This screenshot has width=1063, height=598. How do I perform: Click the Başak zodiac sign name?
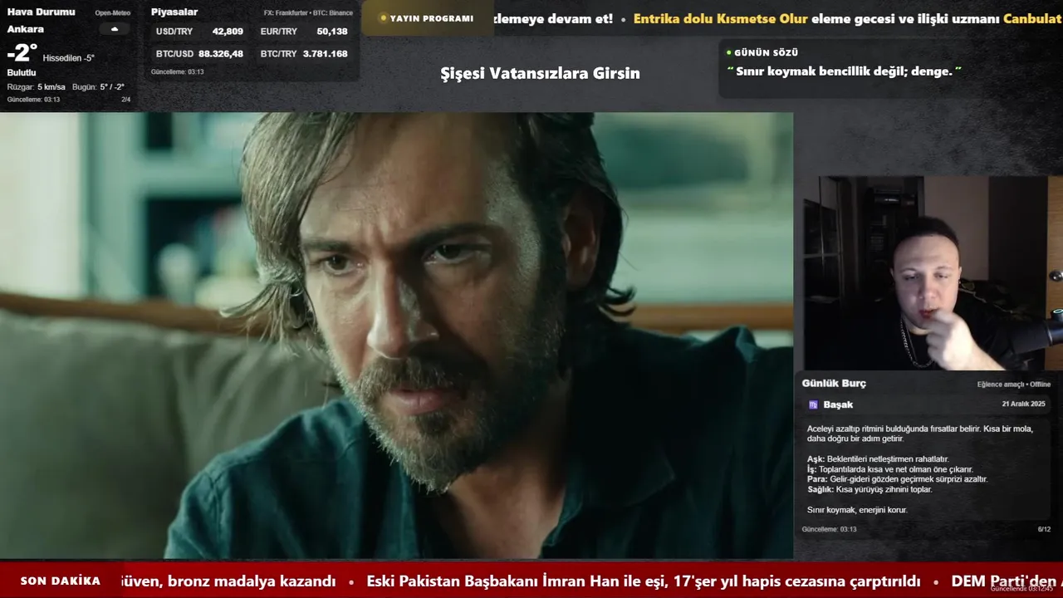[838, 404]
